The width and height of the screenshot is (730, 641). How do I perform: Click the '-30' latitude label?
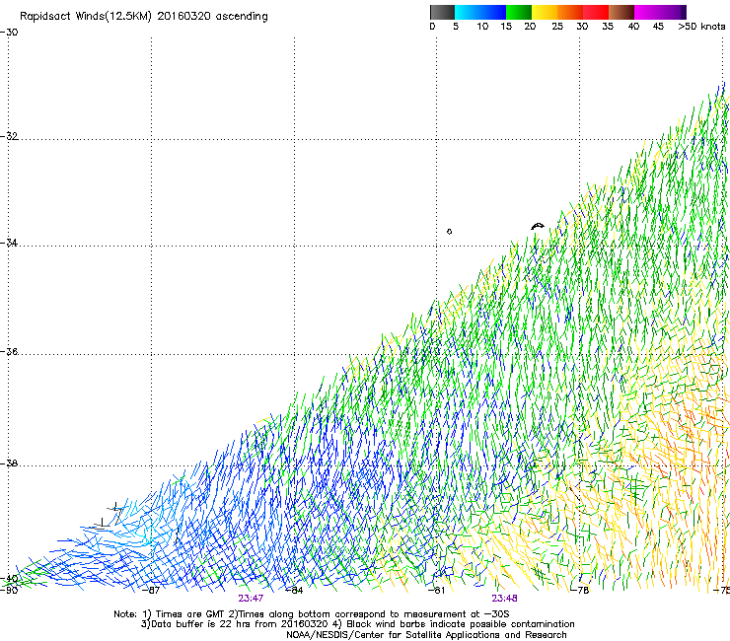(9, 32)
